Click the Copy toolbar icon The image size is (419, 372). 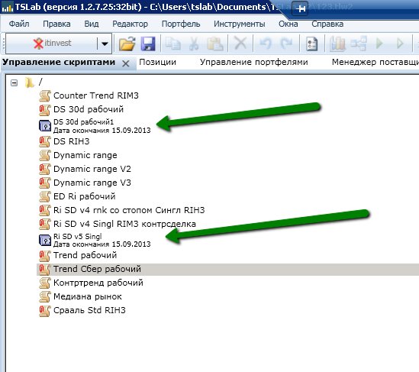(173, 44)
